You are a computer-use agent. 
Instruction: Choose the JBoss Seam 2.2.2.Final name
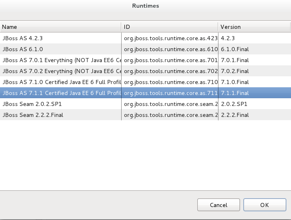click(x=33, y=115)
